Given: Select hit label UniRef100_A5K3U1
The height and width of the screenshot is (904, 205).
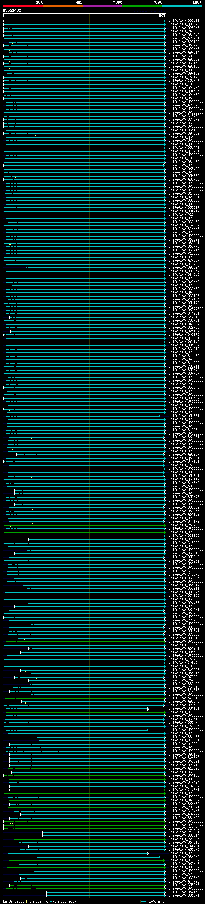Looking at the screenshot, I should click(x=184, y=476).
